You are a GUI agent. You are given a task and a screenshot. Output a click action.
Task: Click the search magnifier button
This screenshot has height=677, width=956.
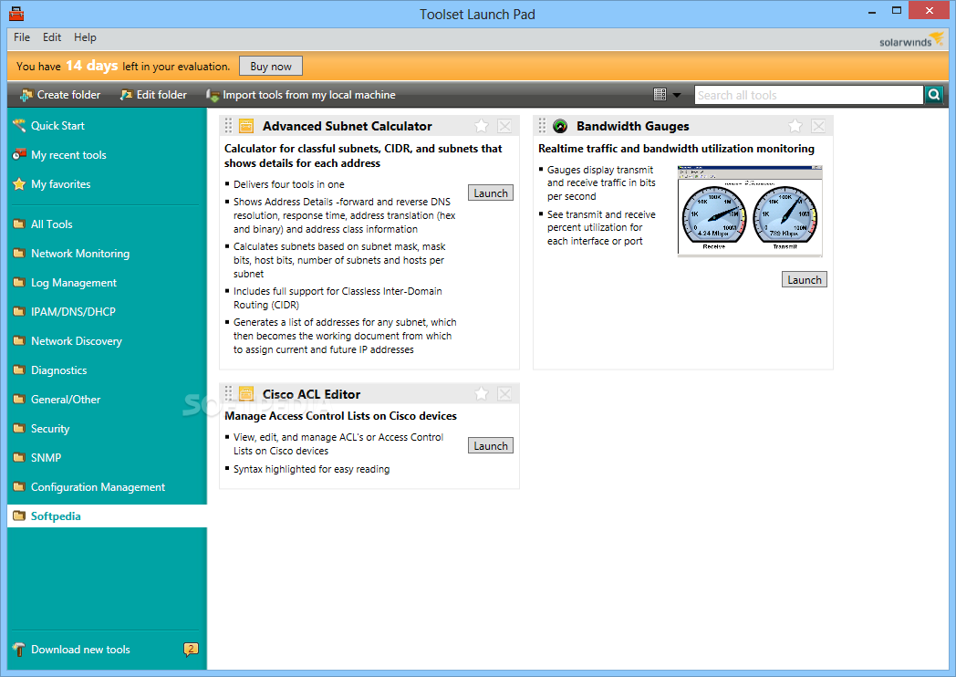[934, 95]
